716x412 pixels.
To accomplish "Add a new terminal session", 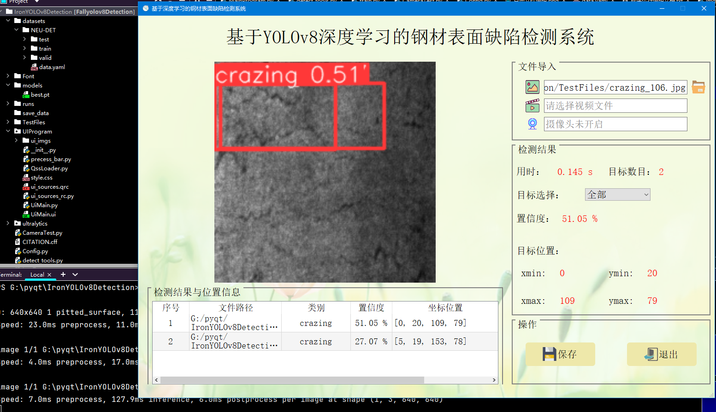I will [x=63, y=274].
